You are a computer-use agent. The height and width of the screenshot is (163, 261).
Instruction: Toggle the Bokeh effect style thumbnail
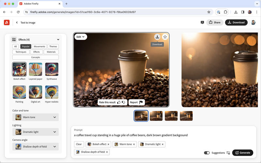tap(19, 69)
